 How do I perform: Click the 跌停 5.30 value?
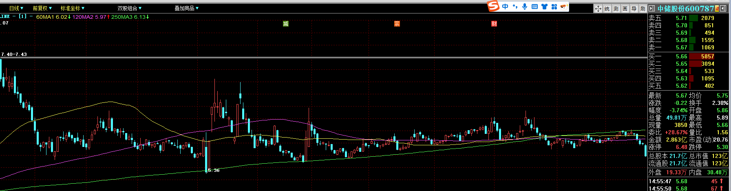(722, 147)
